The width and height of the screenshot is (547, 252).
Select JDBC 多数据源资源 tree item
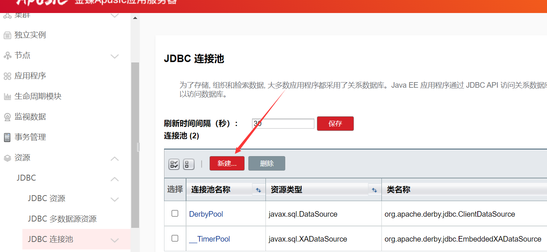click(x=62, y=219)
